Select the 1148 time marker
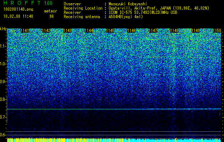Screen dimensions: 224x142 (x=174, y=31)
